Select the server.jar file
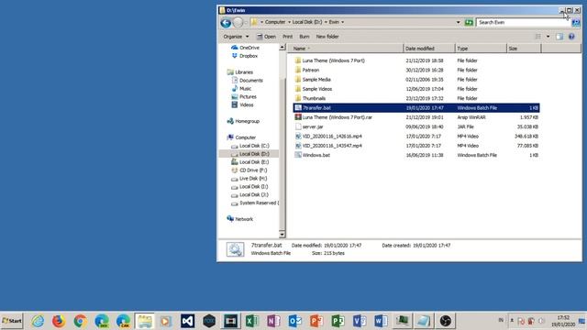The image size is (587, 330). [313, 126]
